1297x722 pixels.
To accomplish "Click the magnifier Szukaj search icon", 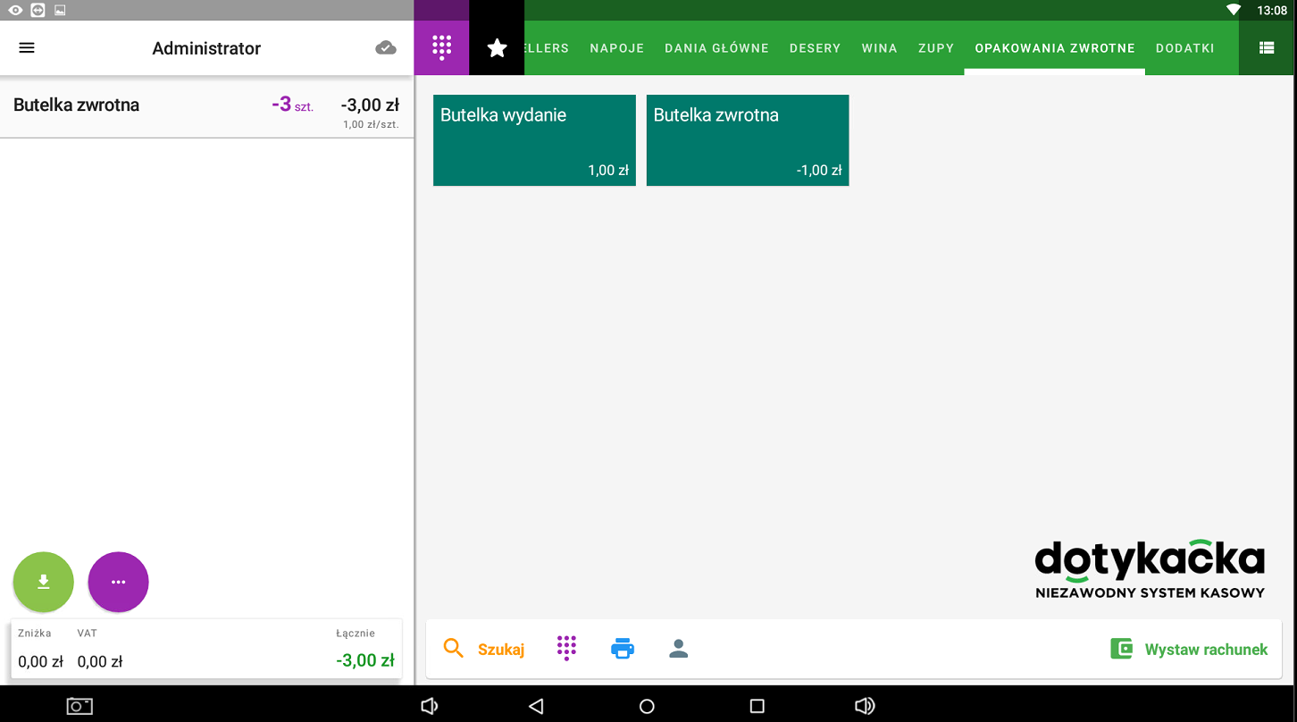I will 454,649.
